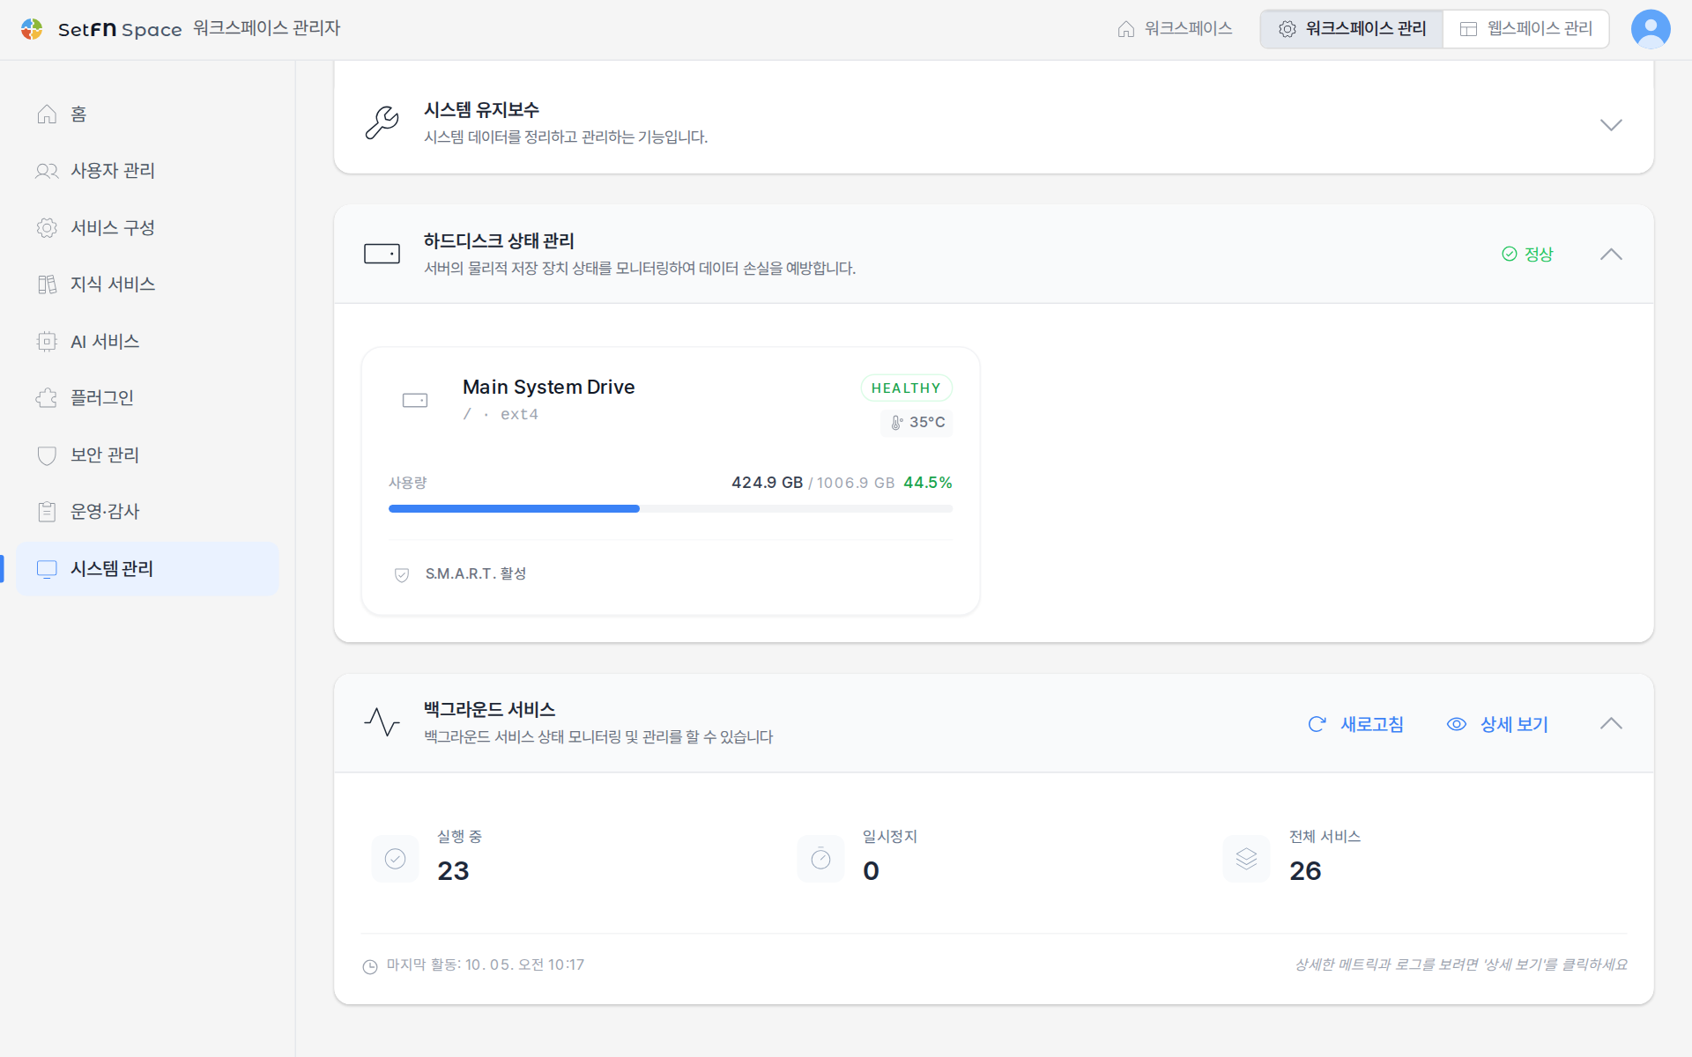The height and width of the screenshot is (1057, 1692).
Task: Click the disk usage progress bar
Action: [670, 508]
